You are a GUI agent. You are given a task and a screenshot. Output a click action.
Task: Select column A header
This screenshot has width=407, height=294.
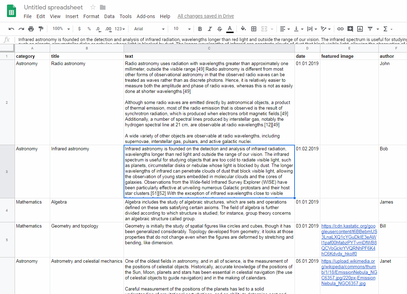pyautogui.click(x=32, y=48)
